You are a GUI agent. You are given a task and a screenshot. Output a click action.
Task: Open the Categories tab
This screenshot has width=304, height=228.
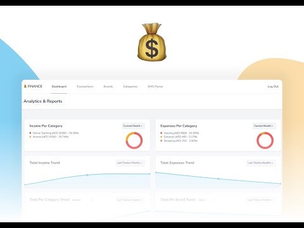coord(130,87)
